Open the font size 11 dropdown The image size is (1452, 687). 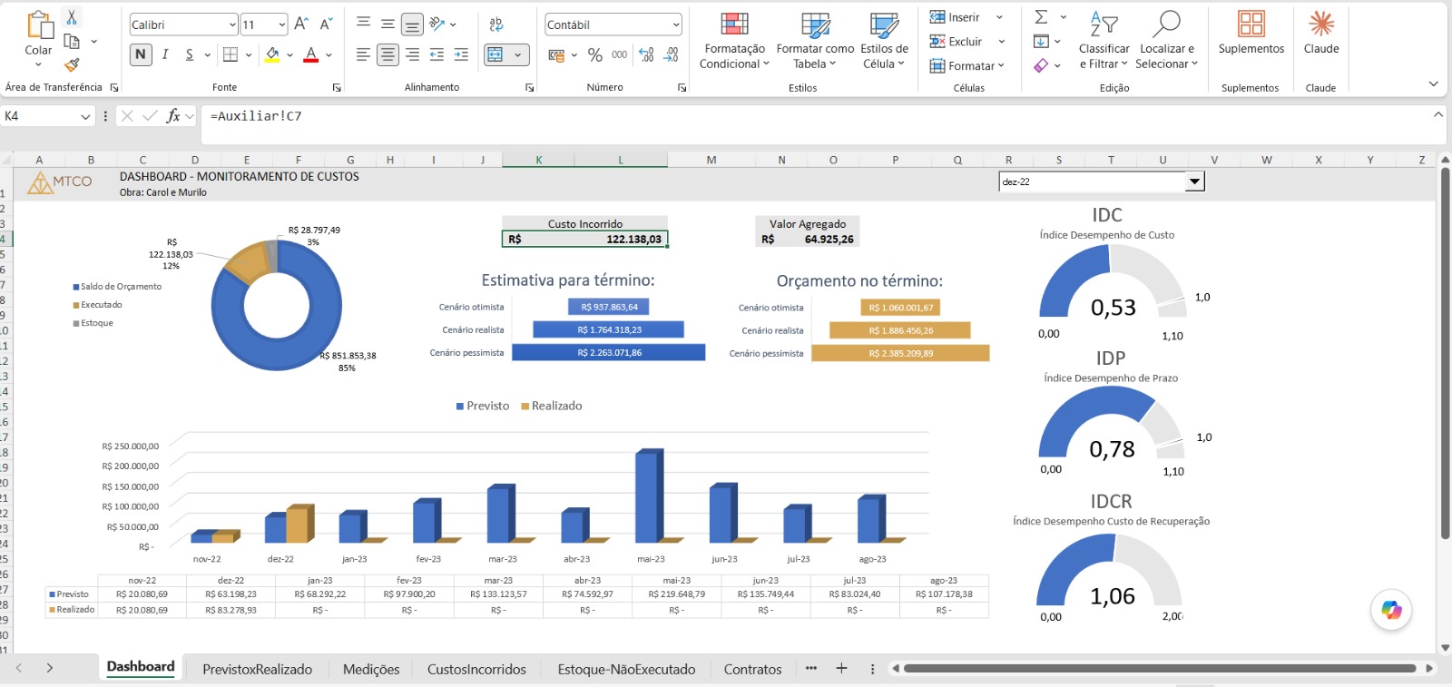click(282, 25)
